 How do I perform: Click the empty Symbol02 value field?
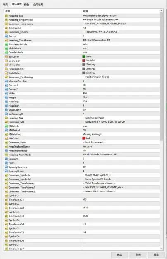pos(121,203)
